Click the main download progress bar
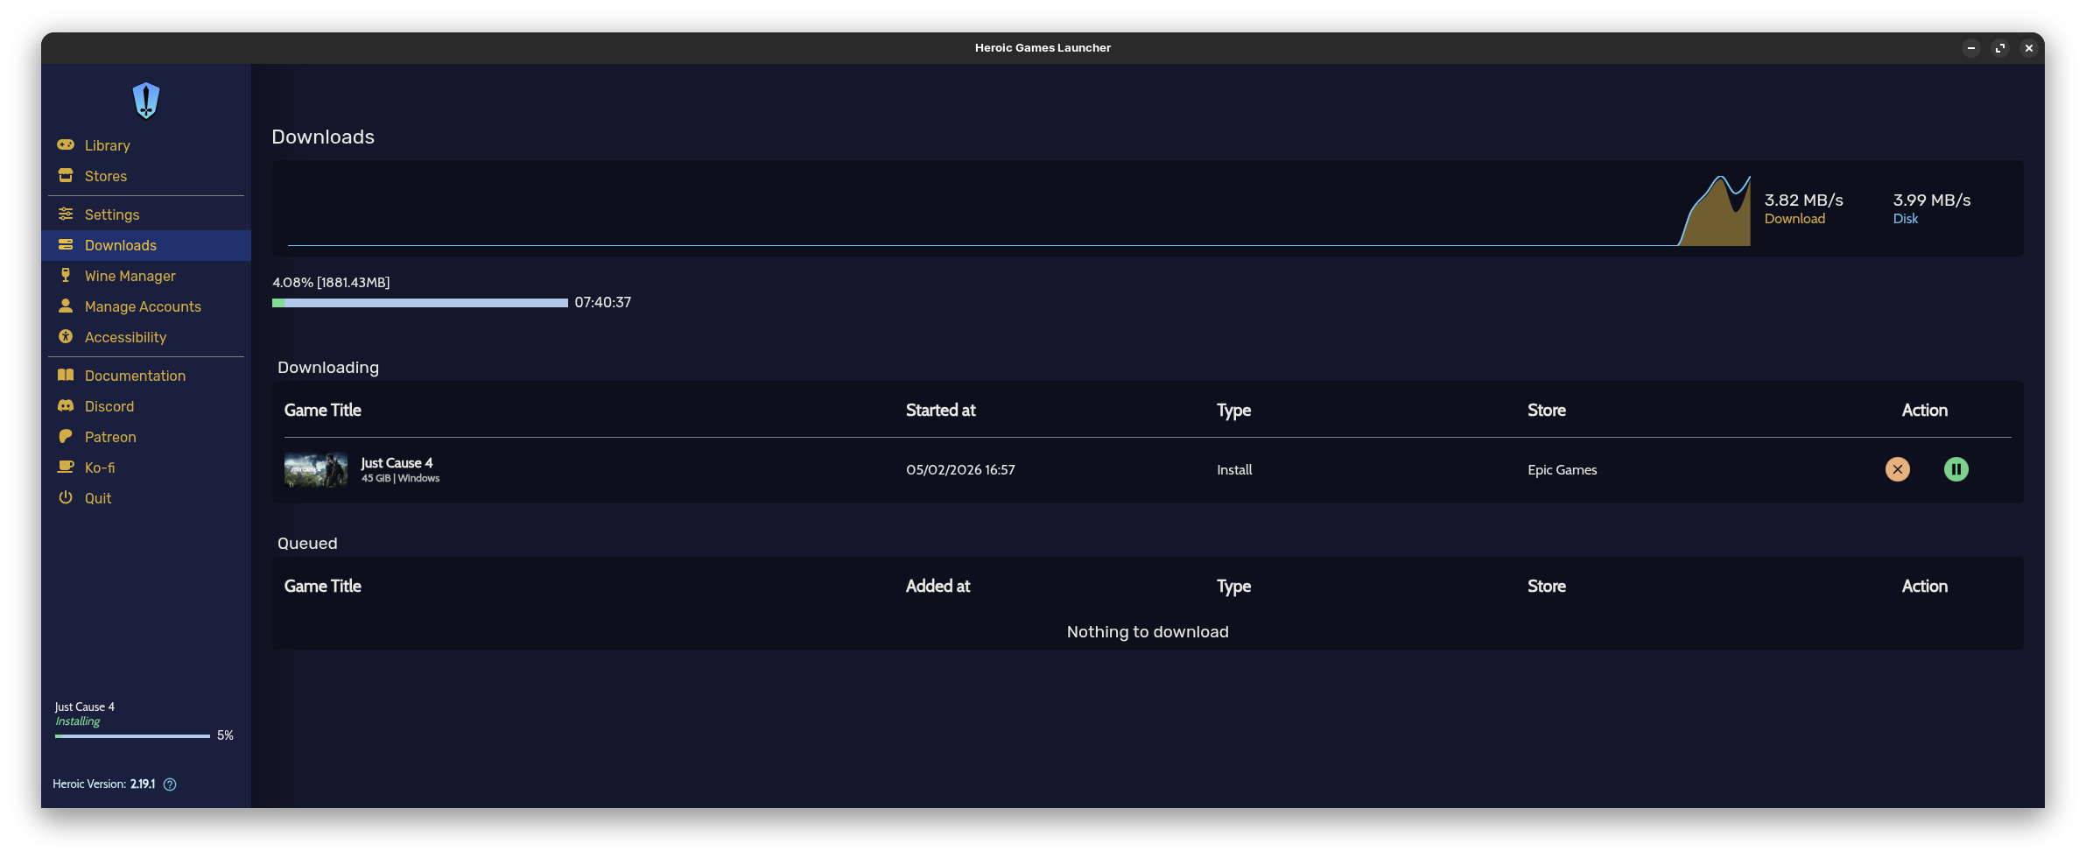2086x858 pixels. tap(420, 303)
